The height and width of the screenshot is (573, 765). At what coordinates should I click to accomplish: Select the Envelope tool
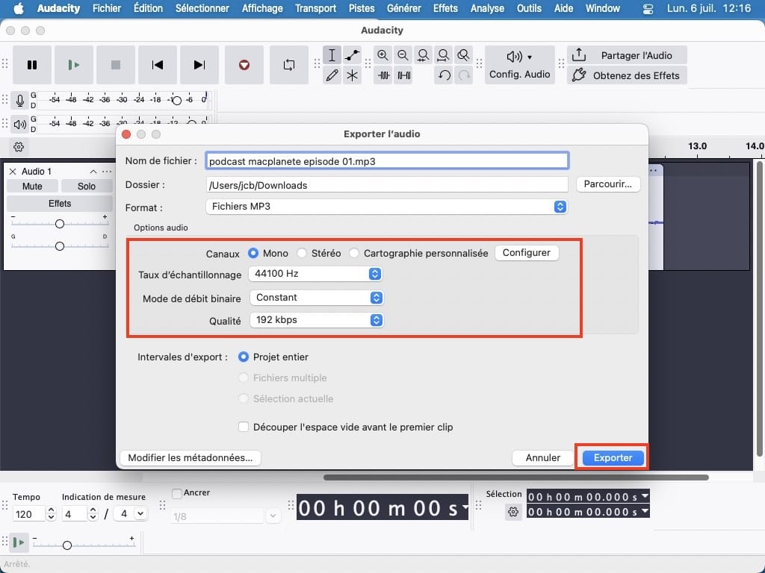point(353,55)
